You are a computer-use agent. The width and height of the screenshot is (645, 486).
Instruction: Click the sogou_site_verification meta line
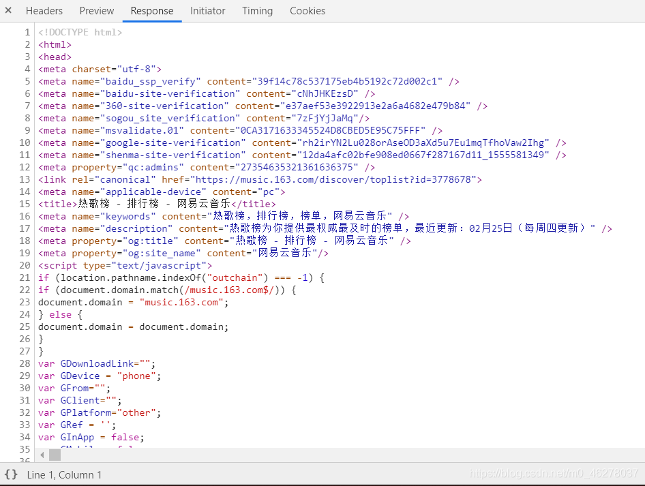[204, 119]
